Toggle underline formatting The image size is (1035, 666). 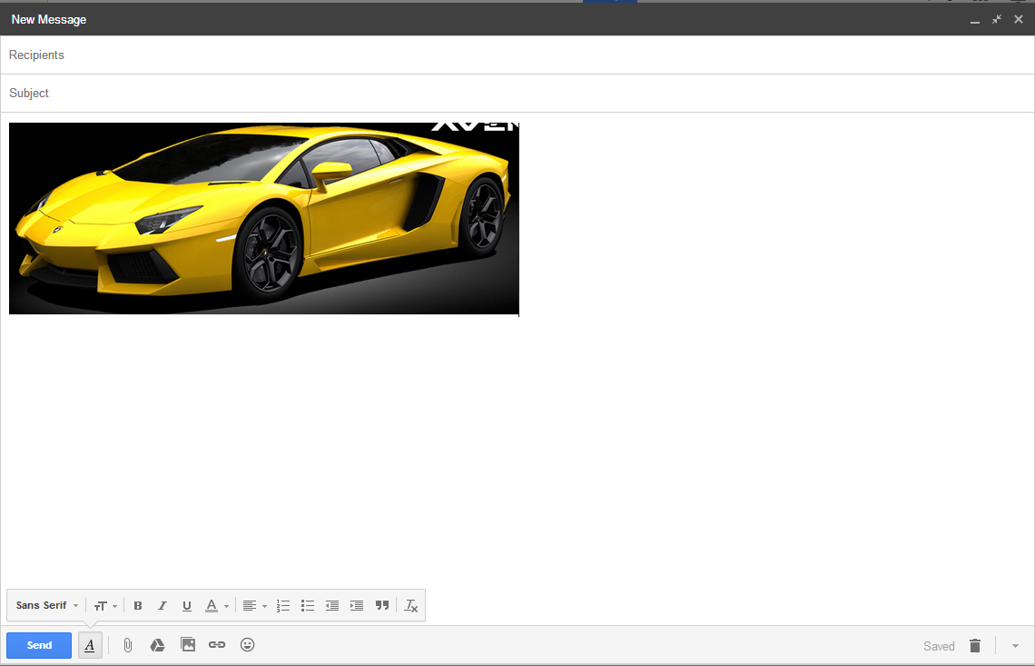(x=187, y=605)
